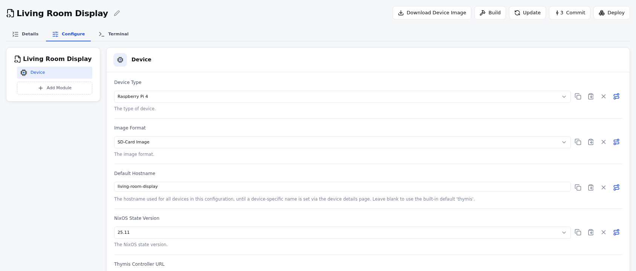The width and height of the screenshot is (636, 271).
Task: Copy the Device Type value
Action: coord(578,96)
